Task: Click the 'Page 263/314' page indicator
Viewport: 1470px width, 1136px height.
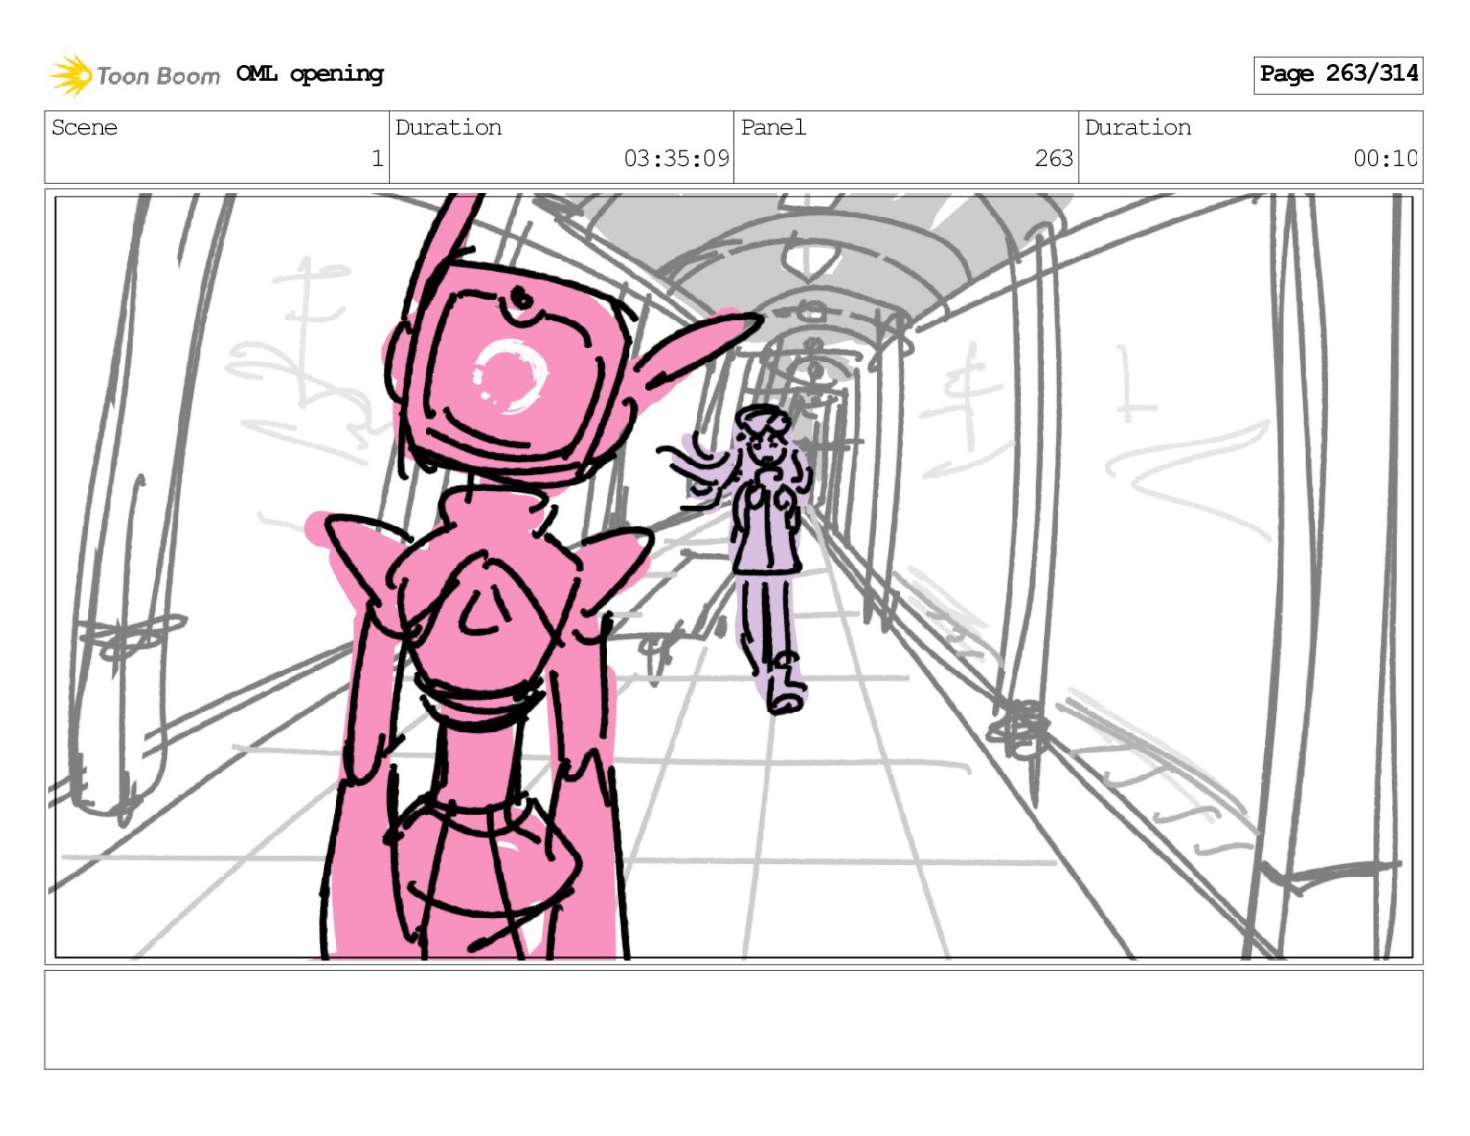Action: pos(1338,74)
